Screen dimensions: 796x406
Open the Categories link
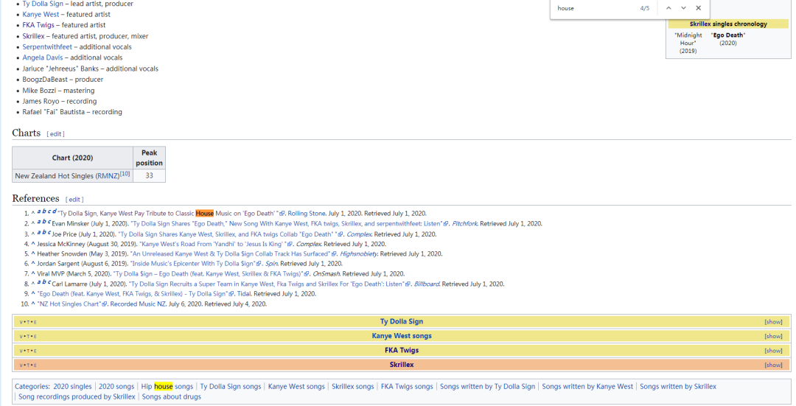click(x=32, y=386)
